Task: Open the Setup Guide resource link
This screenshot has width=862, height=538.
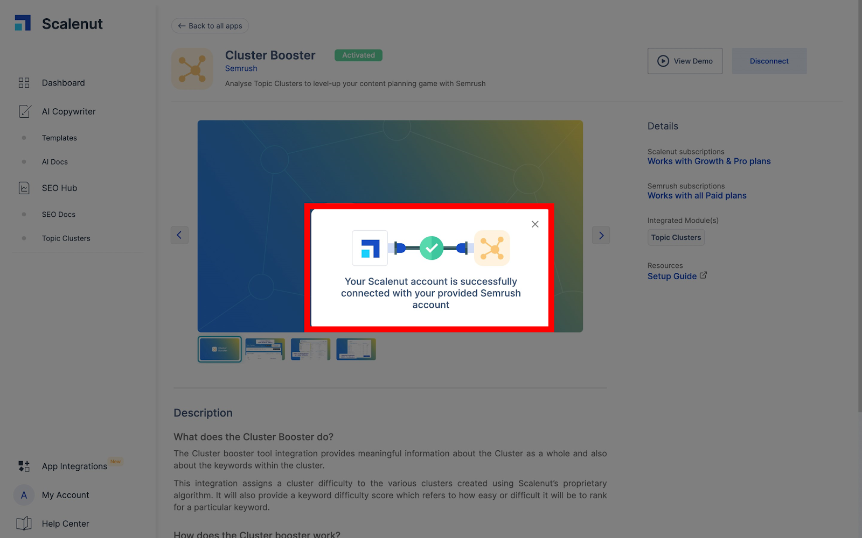Action: pyautogui.click(x=677, y=276)
